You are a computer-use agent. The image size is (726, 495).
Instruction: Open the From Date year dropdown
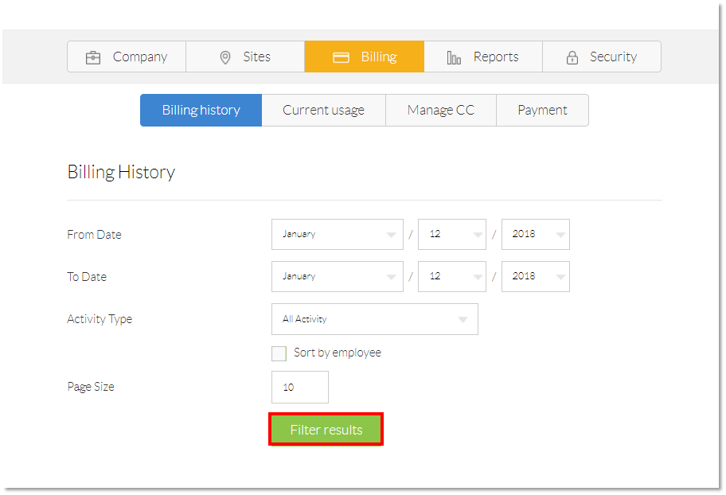(536, 234)
